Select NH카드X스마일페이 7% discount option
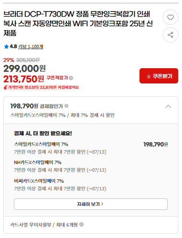 coord(60,166)
